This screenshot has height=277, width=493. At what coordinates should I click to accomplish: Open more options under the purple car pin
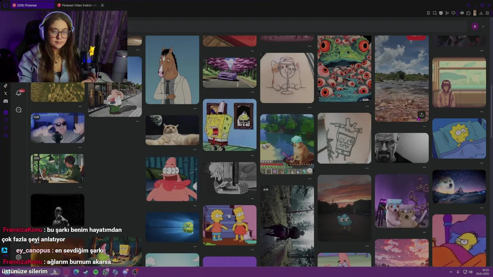[253, 92]
